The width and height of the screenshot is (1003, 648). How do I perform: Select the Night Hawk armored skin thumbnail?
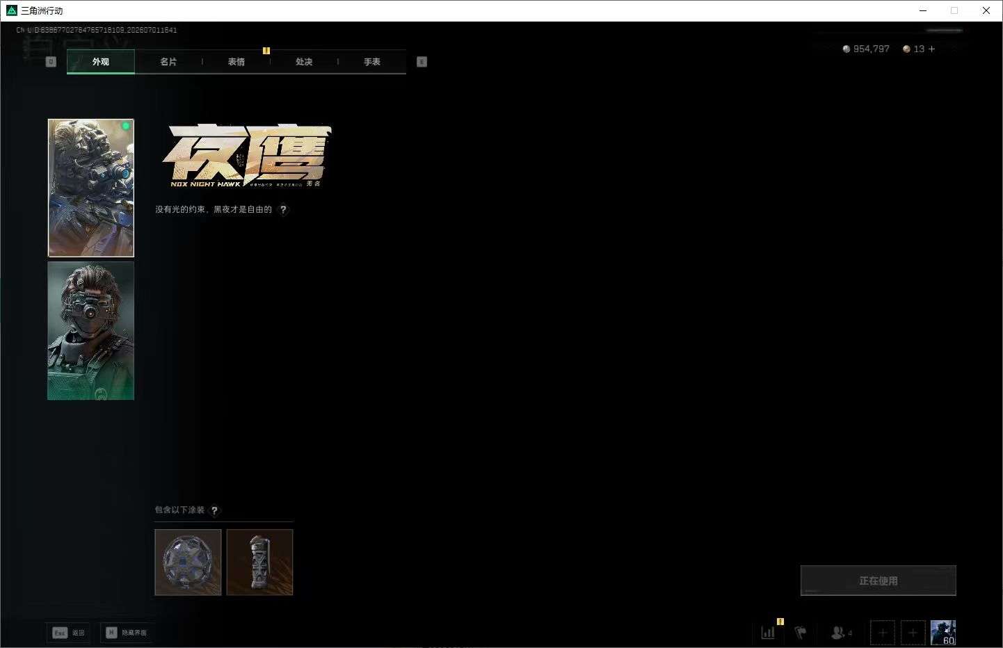90,188
